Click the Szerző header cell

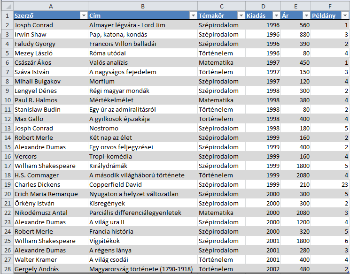(x=51, y=15)
